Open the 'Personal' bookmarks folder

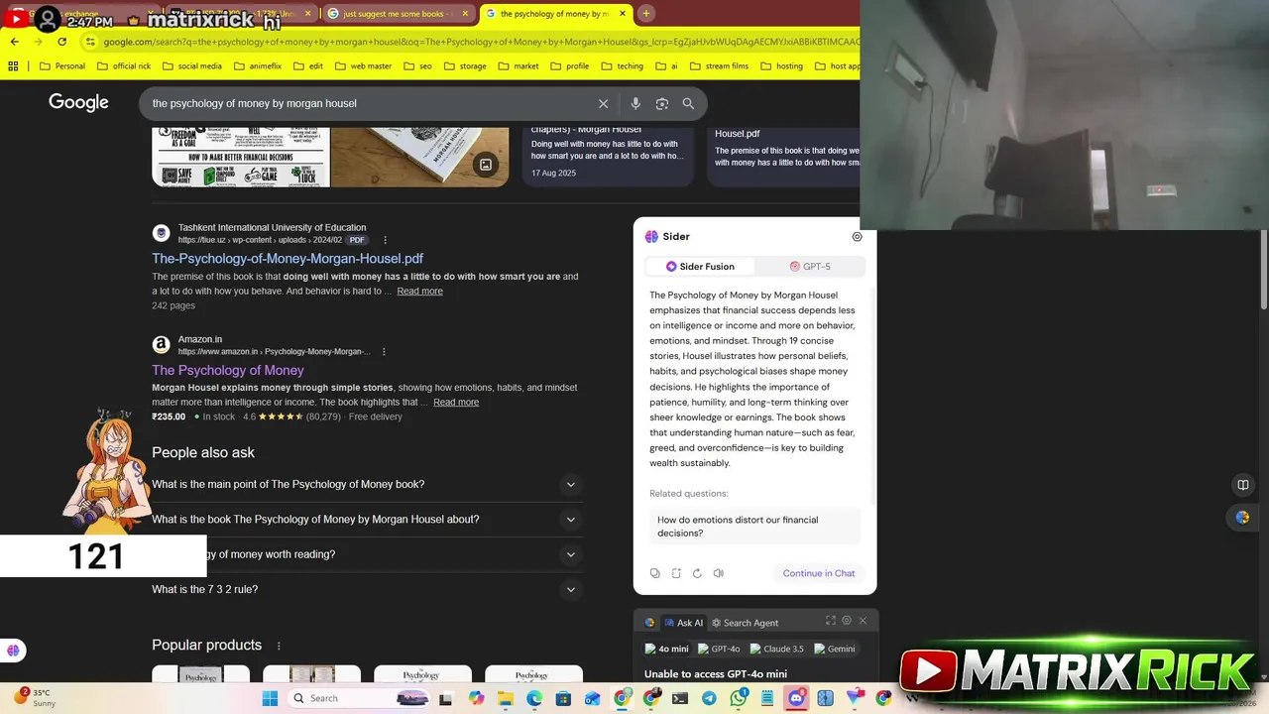coord(62,66)
